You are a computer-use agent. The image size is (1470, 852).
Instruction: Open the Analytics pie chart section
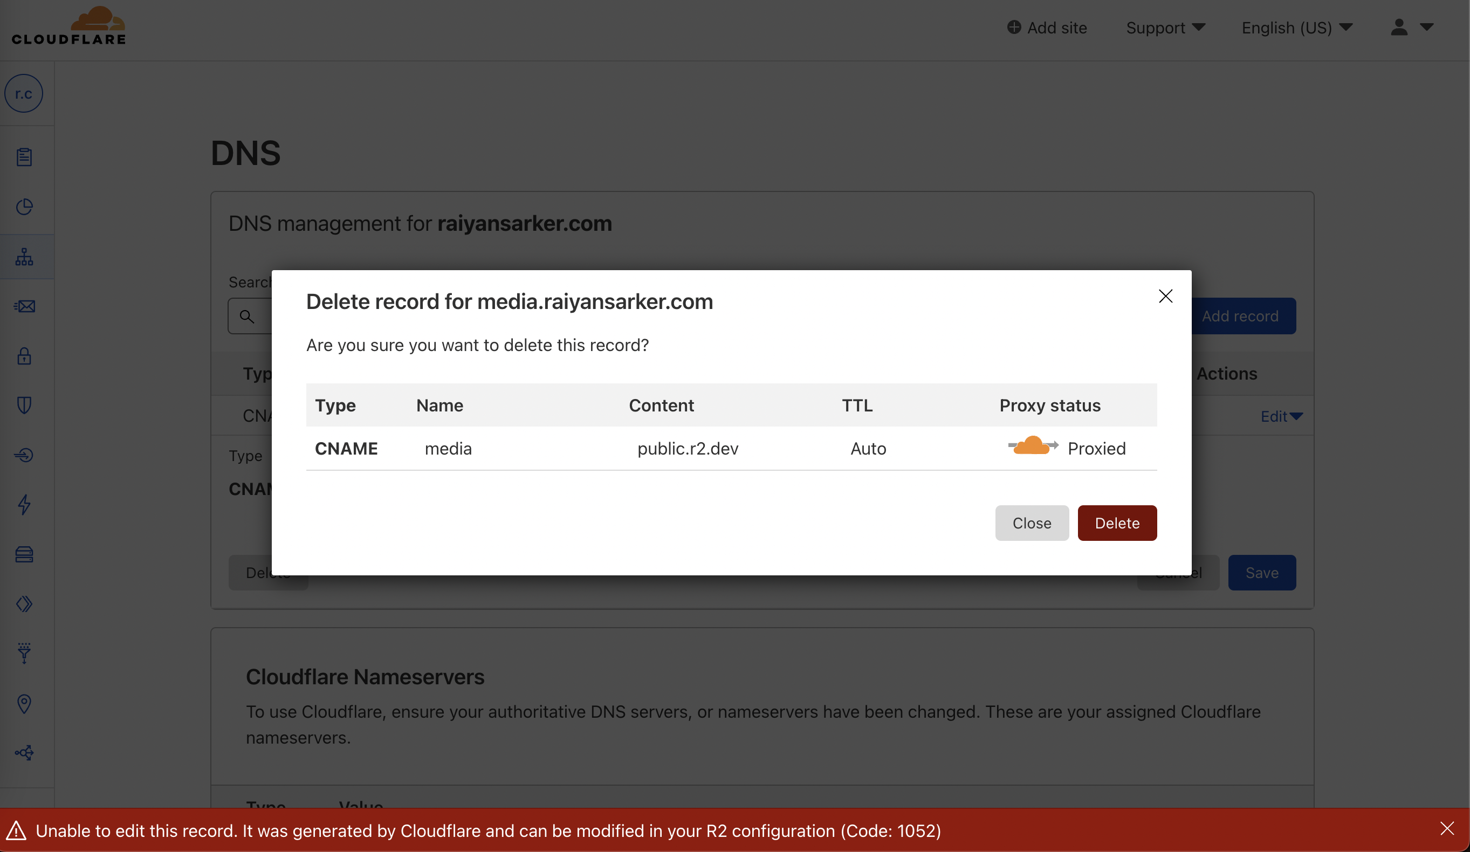(x=24, y=207)
